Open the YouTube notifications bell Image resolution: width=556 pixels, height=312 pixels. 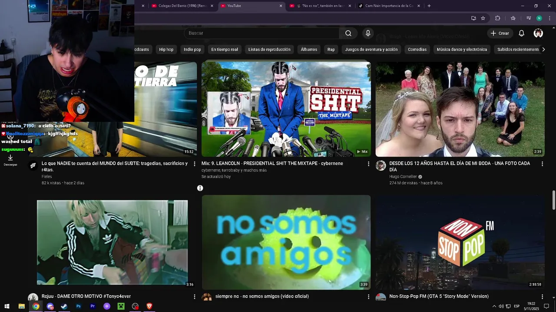click(521, 33)
